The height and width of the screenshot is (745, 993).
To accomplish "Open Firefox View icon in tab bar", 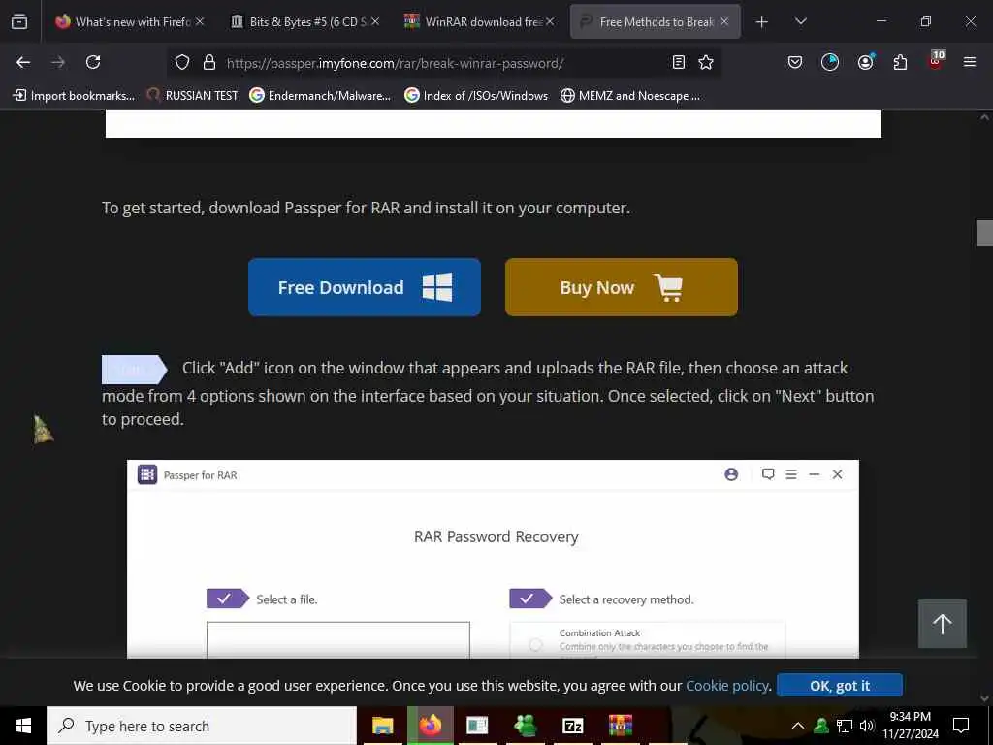I will click(19, 21).
